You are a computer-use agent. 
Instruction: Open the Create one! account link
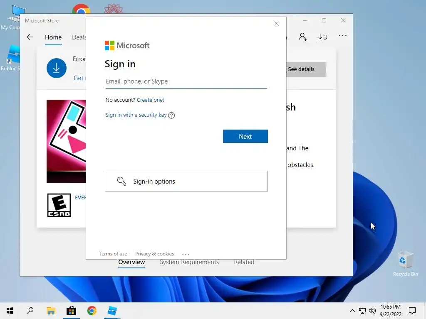click(150, 100)
